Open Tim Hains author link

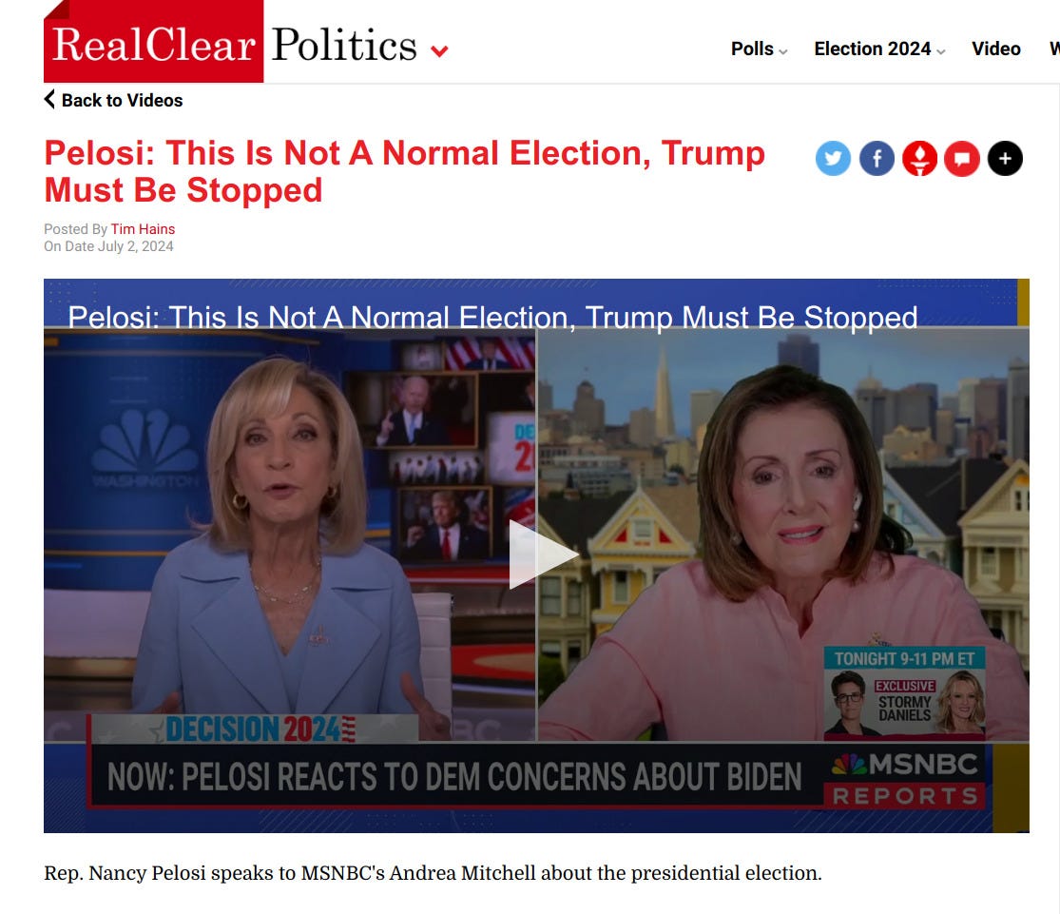pyautogui.click(x=143, y=228)
